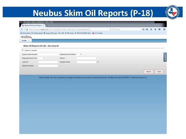The height and width of the screenshot is (139, 186).
Task: Click the browser Search box
Action: click(x=127, y=29)
